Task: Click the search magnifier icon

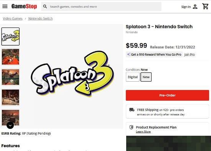Action: coord(45,6)
